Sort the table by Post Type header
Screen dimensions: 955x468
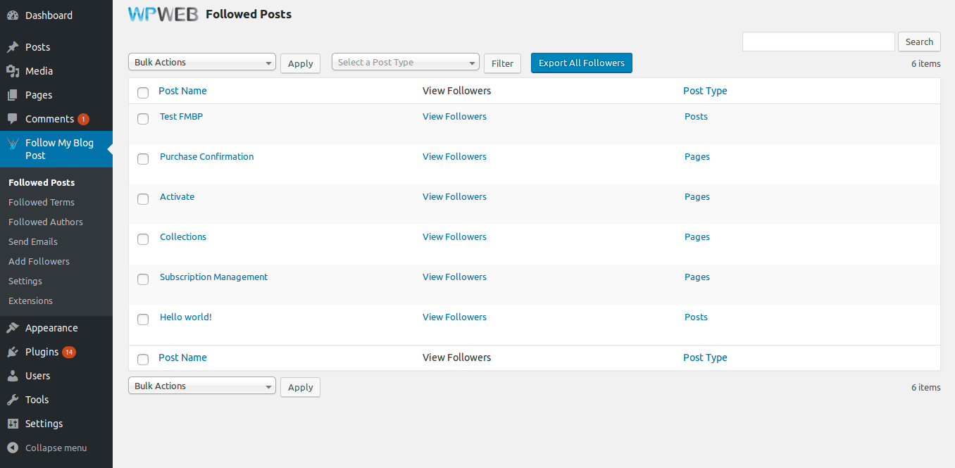[x=705, y=91]
